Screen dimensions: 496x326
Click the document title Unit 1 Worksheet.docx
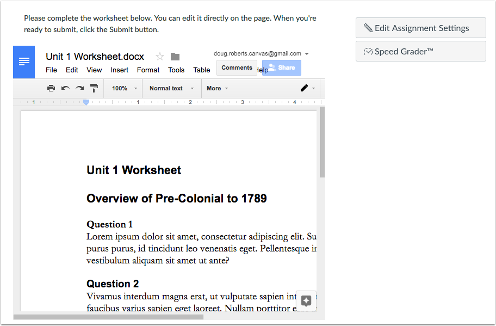click(95, 57)
